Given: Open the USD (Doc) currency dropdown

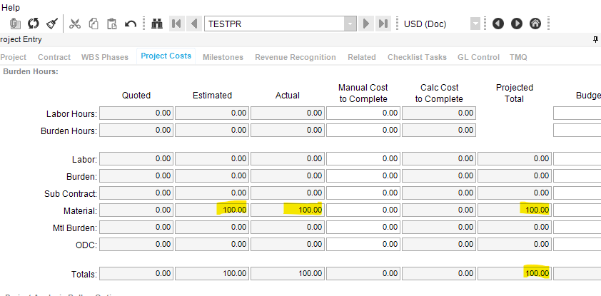Looking at the screenshot, I should [475, 24].
